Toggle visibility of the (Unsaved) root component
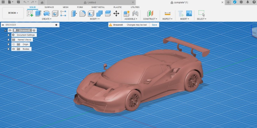Screen dimensions: 257x128 (10, 30)
